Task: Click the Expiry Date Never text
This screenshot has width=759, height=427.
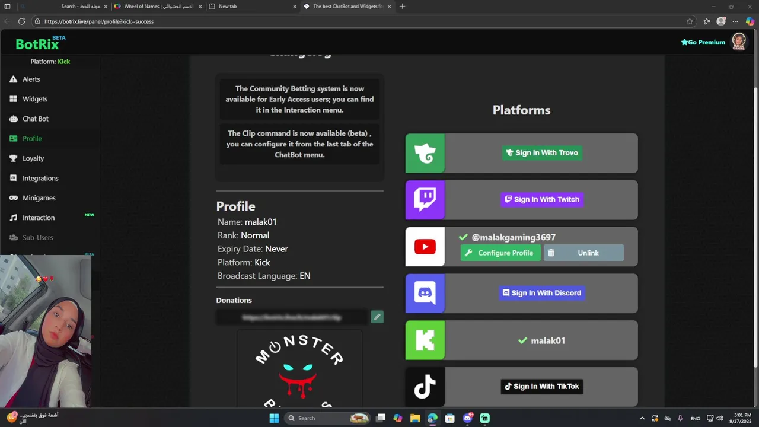Action: click(x=276, y=249)
